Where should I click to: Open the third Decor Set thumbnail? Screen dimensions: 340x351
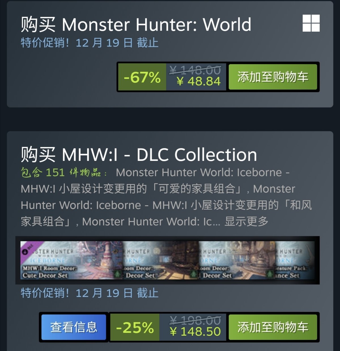237,260
